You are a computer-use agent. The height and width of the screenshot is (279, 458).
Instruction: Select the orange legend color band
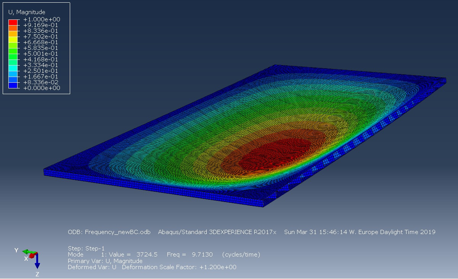point(13,28)
